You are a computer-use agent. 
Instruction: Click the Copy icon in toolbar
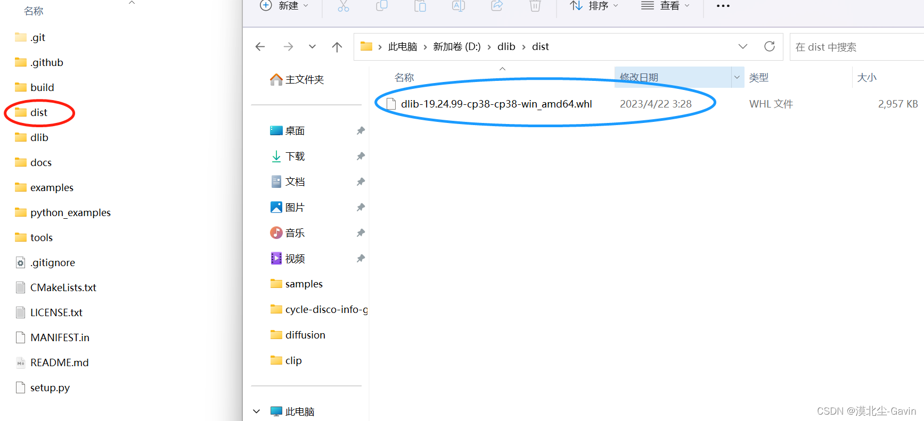point(382,6)
